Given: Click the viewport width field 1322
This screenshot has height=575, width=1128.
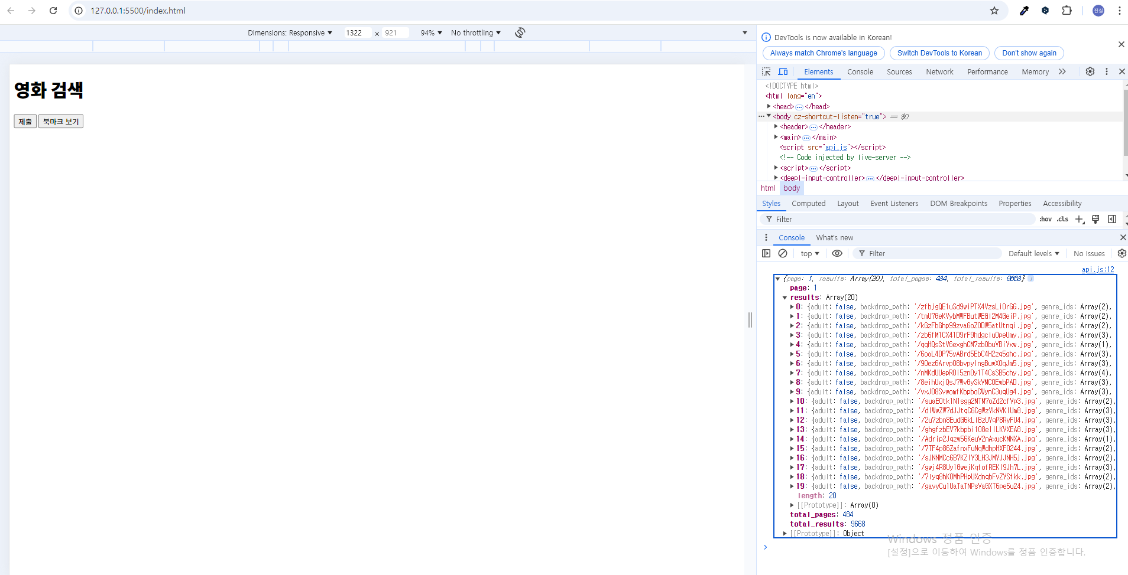Looking at the screenshot, I should click(x=358, y=32).
